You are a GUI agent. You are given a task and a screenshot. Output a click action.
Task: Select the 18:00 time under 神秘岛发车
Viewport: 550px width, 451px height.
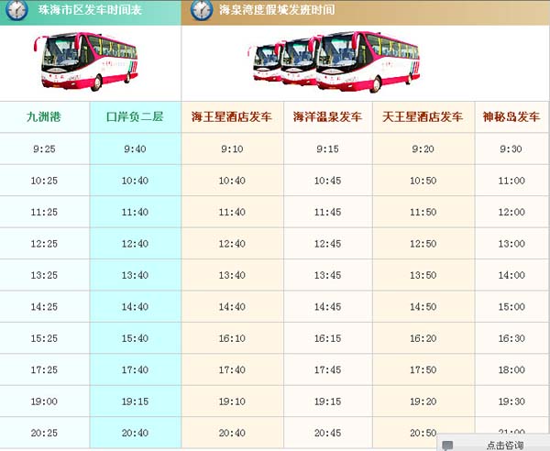click(511, 369)
